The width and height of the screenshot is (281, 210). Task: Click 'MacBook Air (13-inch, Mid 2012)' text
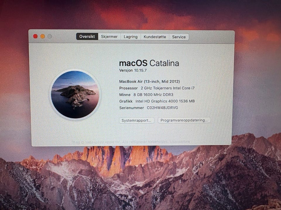pos(150,82)
